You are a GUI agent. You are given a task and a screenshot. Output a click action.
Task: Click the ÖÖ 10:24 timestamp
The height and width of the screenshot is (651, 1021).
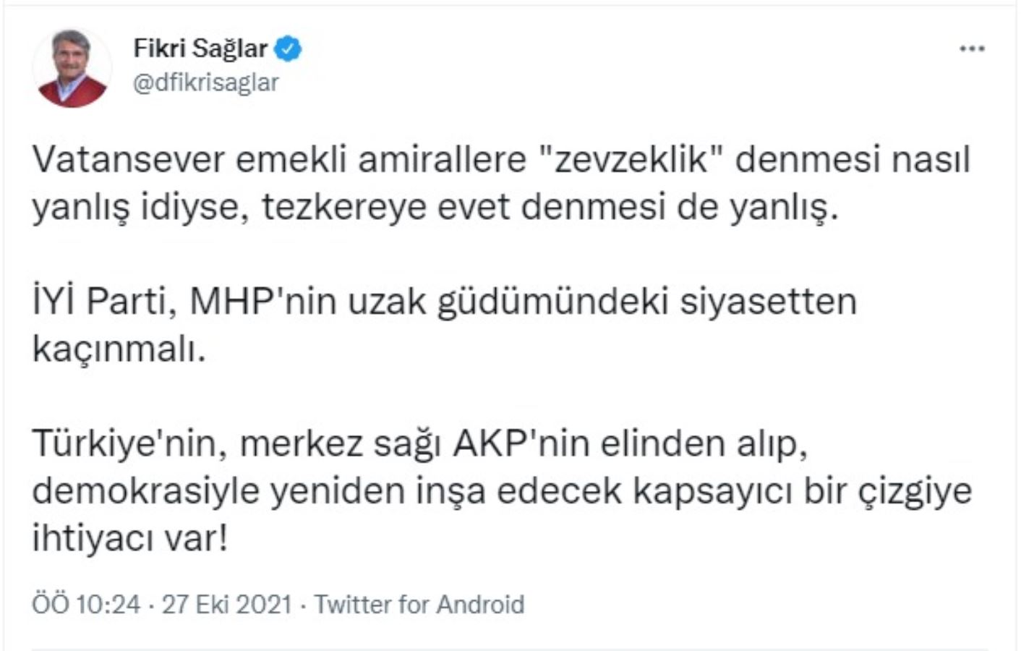coord(86,604)
